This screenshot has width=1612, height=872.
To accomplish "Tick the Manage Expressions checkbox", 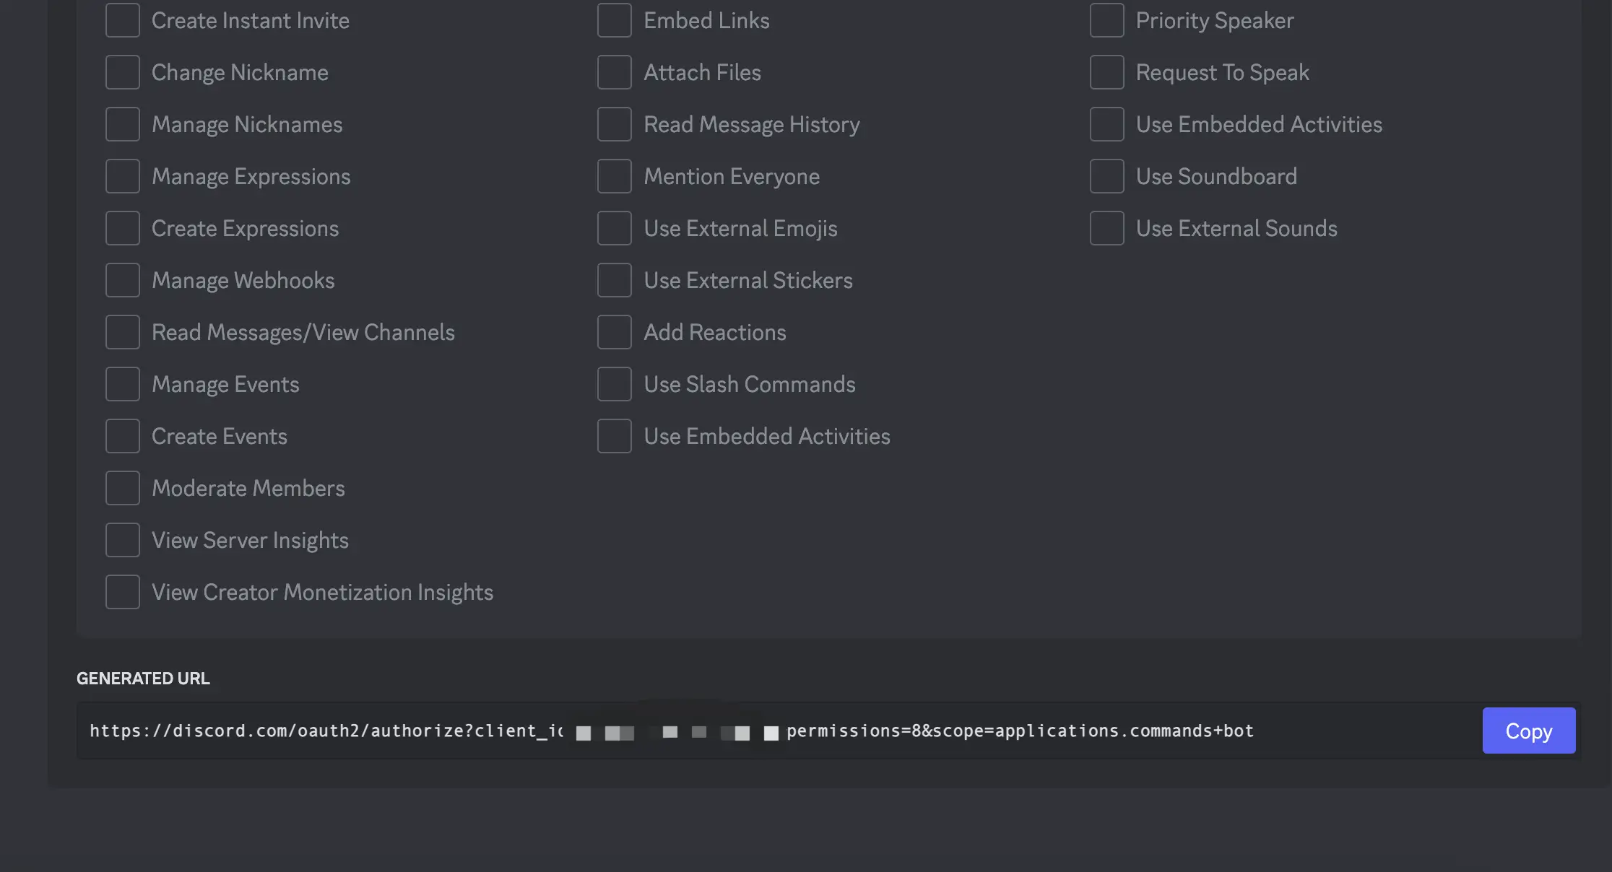I will click(x=122, y=176).
